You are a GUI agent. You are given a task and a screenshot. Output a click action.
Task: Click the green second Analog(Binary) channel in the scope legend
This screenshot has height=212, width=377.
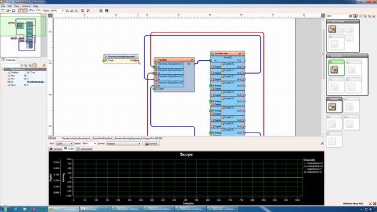pyautogui.click(x=313, y=166)
